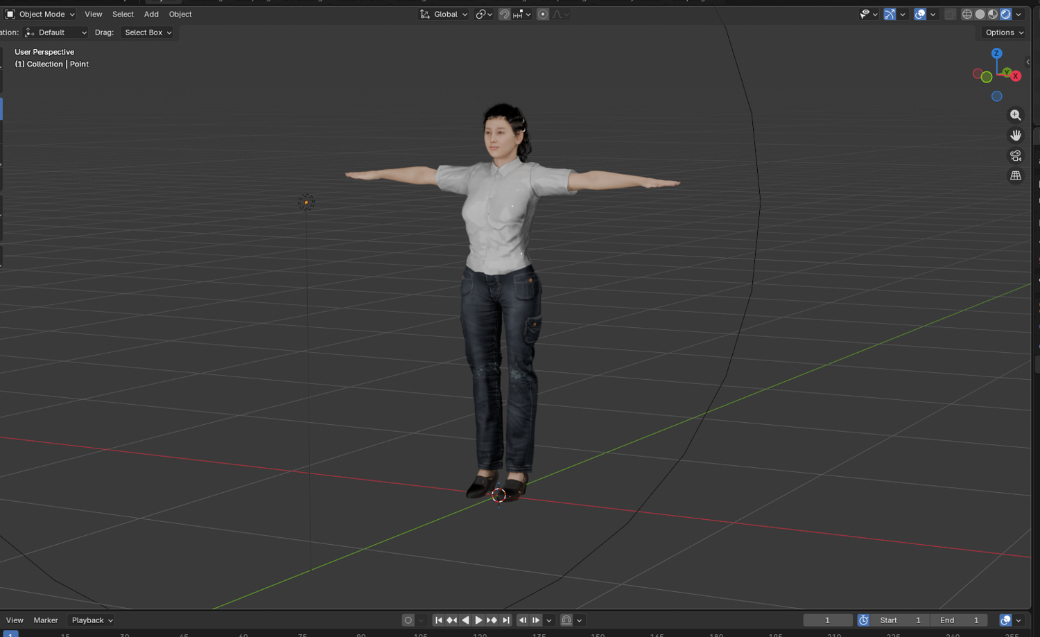Image resolution: width=1040 pixels, height=637 pixels.
Task: Toggle proportional editing
Action: pyautogui.click(x=543, y=14)
